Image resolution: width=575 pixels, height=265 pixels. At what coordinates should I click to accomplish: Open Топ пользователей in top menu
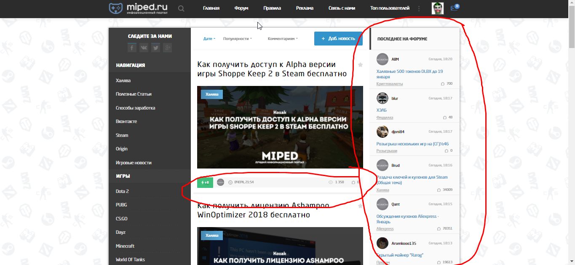coord(390,8)
